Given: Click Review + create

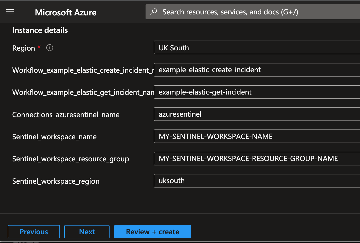Looking at the screenshot, I should [x=152, y=232].
